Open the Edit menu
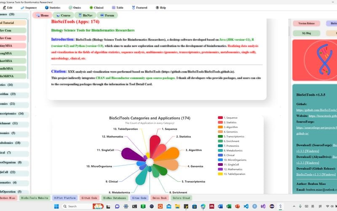The image size is (337, 211). point(8,8)
